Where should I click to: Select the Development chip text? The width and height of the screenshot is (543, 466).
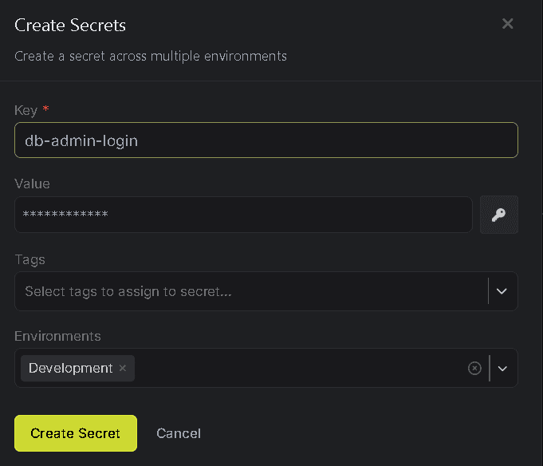click(x=70, y=368)
